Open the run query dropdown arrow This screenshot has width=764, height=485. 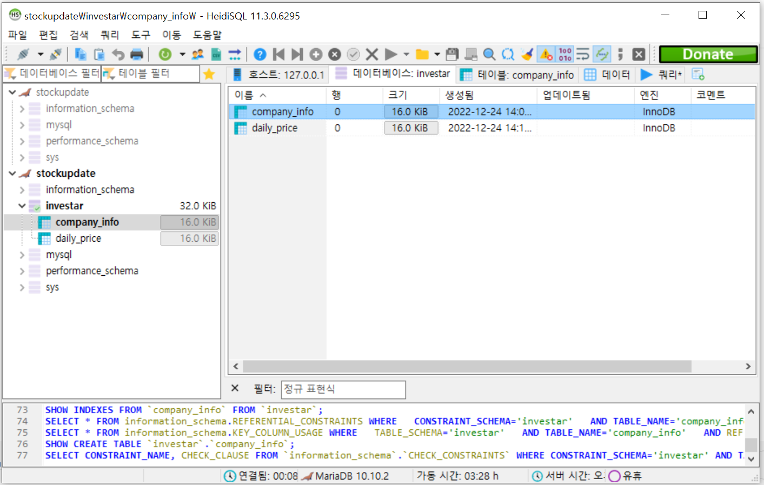point(407,54)
